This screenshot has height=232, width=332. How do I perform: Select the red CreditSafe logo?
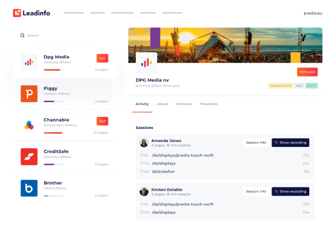[x=29, y=157]
